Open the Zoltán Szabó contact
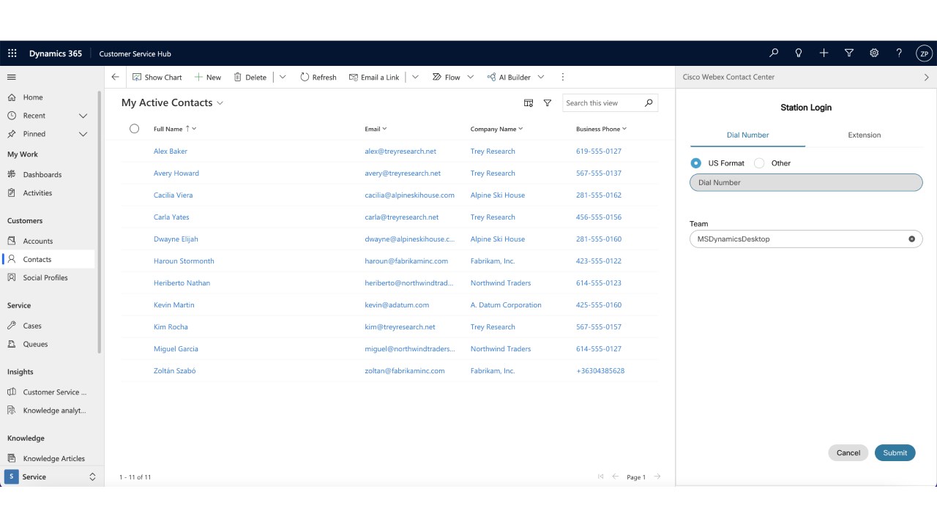Viewport: 937px width, 527px height. coord(175,371)
